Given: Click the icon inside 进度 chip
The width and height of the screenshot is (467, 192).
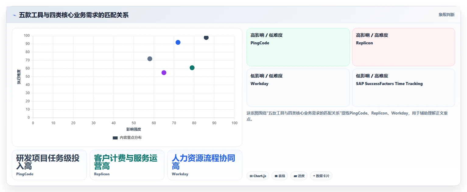Looking at the screenshot, I should tap(295, 176).
